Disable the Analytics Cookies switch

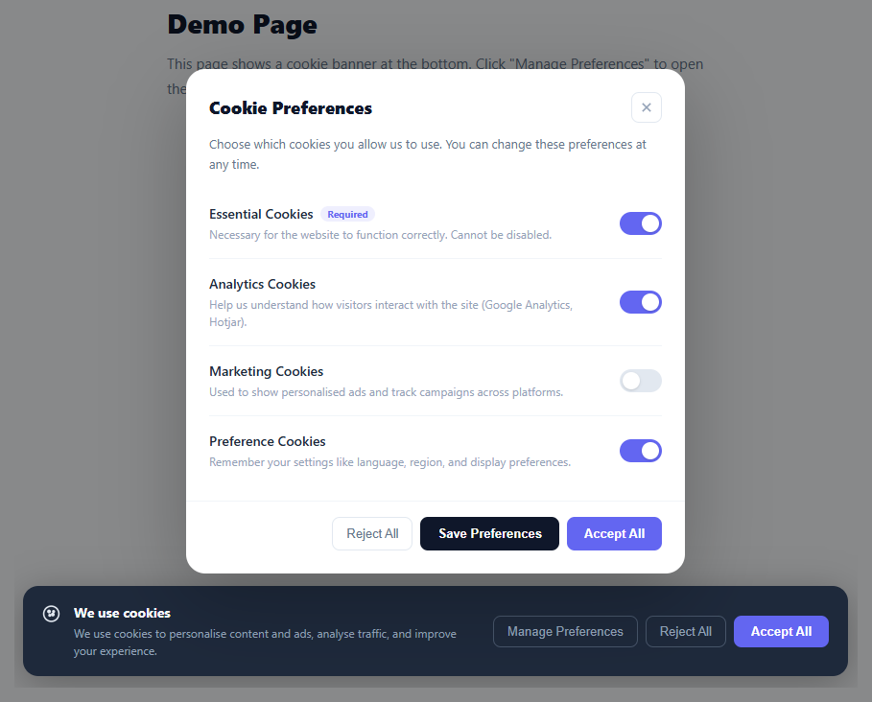[x=641, y=302]
